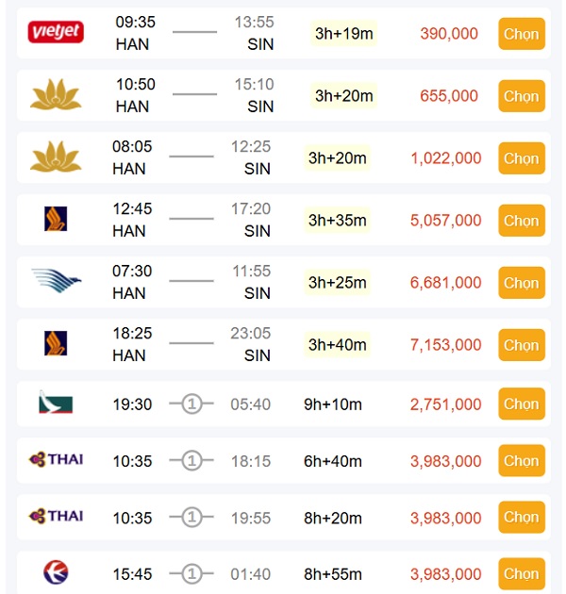
Task: Click the China Eastern logo on 15:45 flight
Action: pos(57,573)
